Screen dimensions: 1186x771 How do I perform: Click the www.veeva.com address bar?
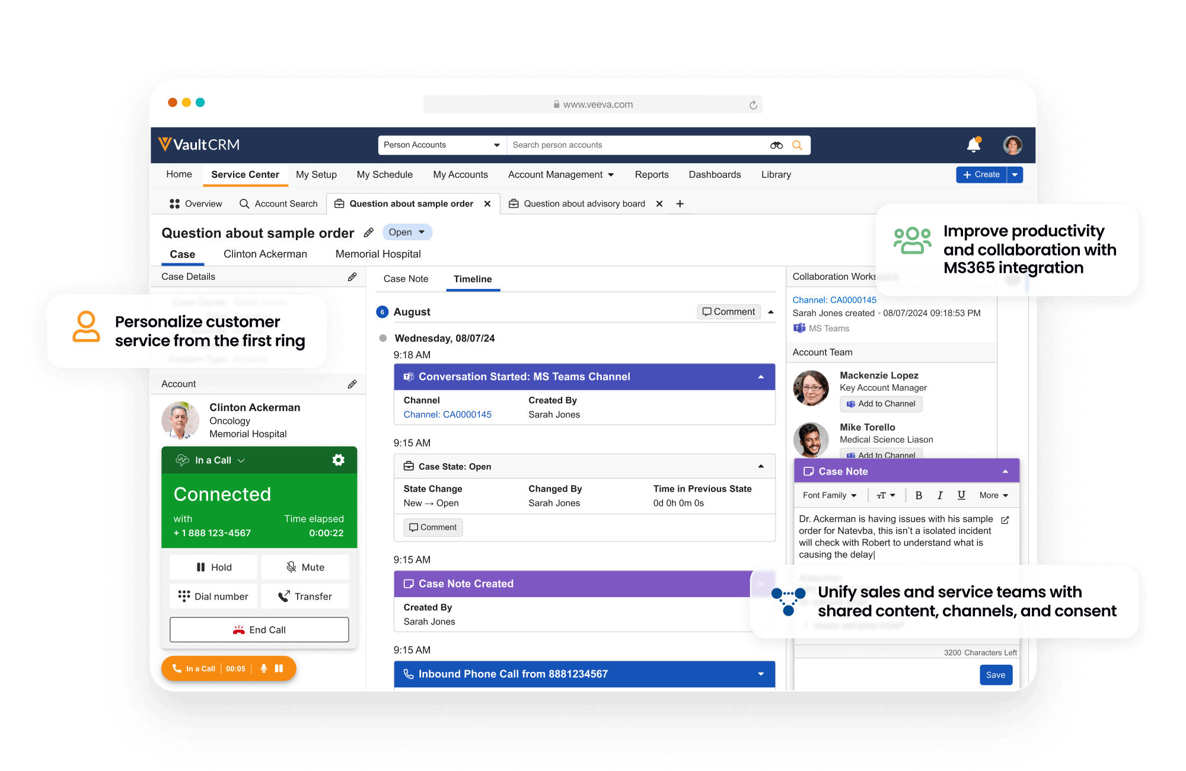593,105
